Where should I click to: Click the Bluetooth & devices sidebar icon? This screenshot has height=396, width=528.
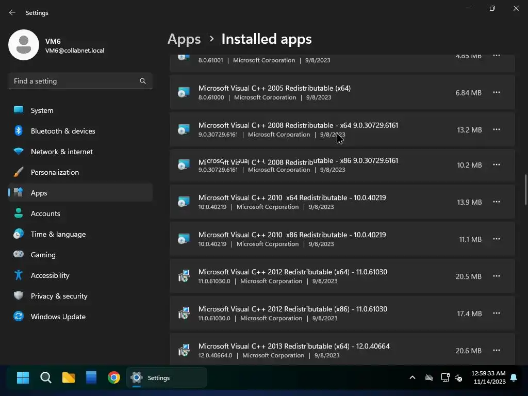pyautogui.click(x=19, y=131)
